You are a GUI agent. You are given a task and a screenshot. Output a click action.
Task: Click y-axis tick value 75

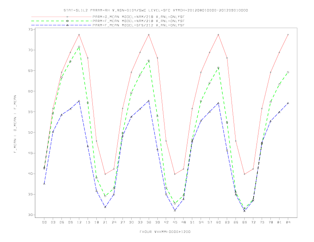click(30, 29)
